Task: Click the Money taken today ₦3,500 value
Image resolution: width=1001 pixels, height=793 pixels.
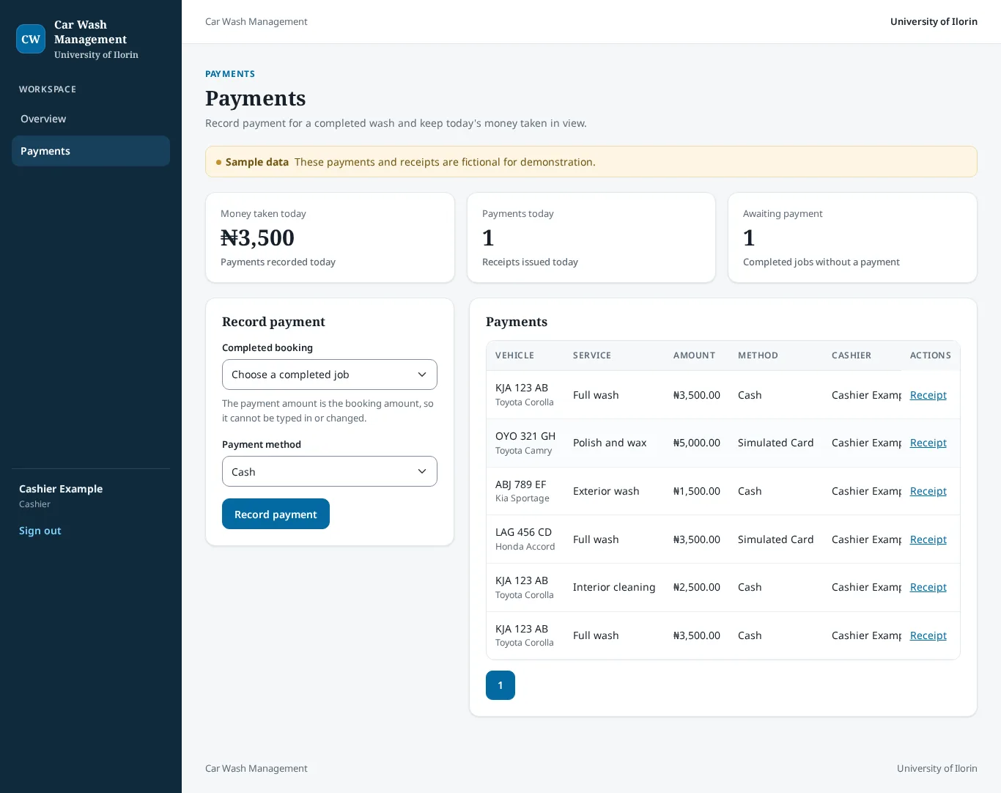Action: coord(257,237)
